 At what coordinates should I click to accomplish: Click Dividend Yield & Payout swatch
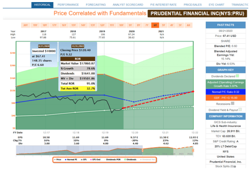click(x=240, y=110)
